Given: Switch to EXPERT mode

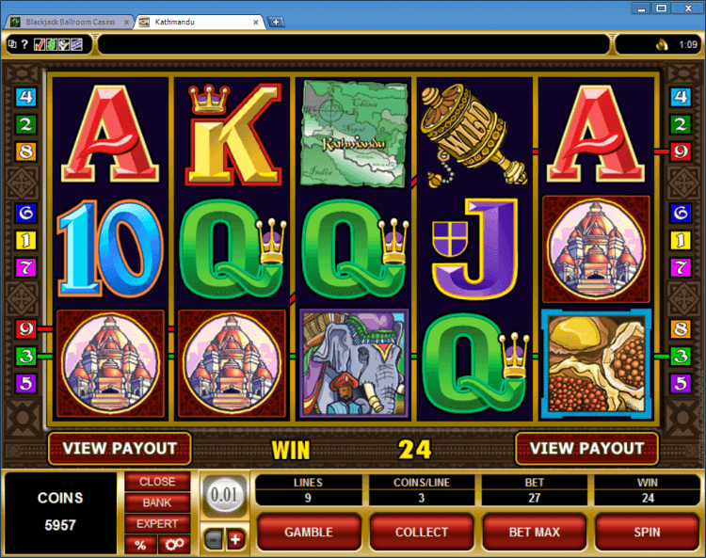Looking at the screenshot, I should click(157, 524).
